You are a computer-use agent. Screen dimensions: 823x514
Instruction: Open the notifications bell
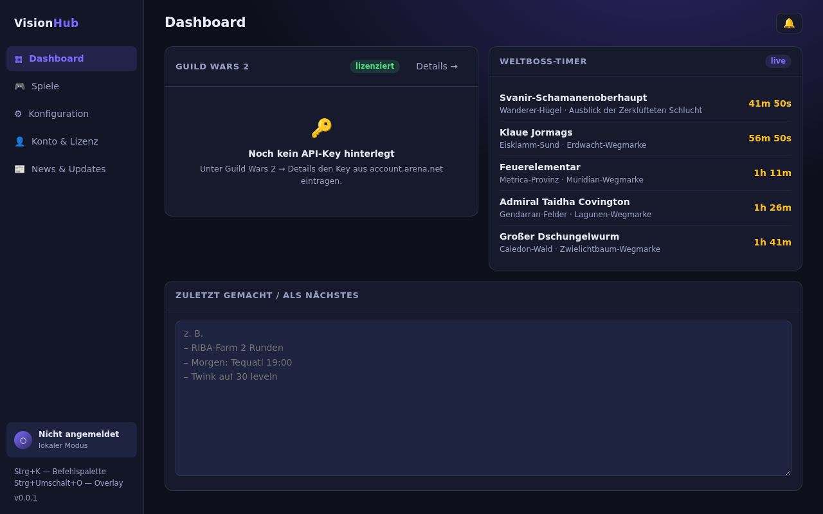point(789,23)
